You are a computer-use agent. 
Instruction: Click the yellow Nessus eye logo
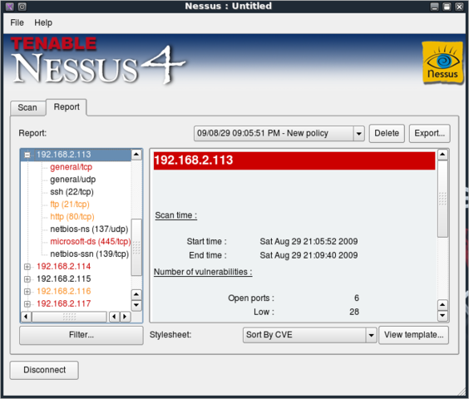pyautogui.click(x=442, y=63)
